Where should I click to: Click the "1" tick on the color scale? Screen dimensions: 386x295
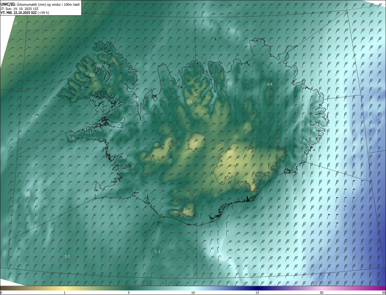click(65, 293)
